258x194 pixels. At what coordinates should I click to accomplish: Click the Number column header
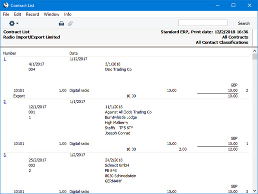10,53
